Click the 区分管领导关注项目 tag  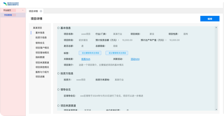point(117,53)
